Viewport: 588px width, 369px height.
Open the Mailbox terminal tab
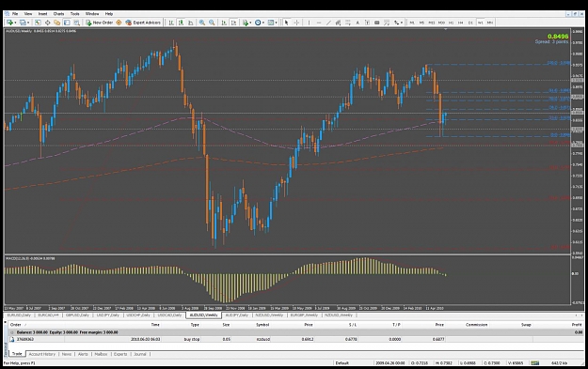click(x=101, y=354)
